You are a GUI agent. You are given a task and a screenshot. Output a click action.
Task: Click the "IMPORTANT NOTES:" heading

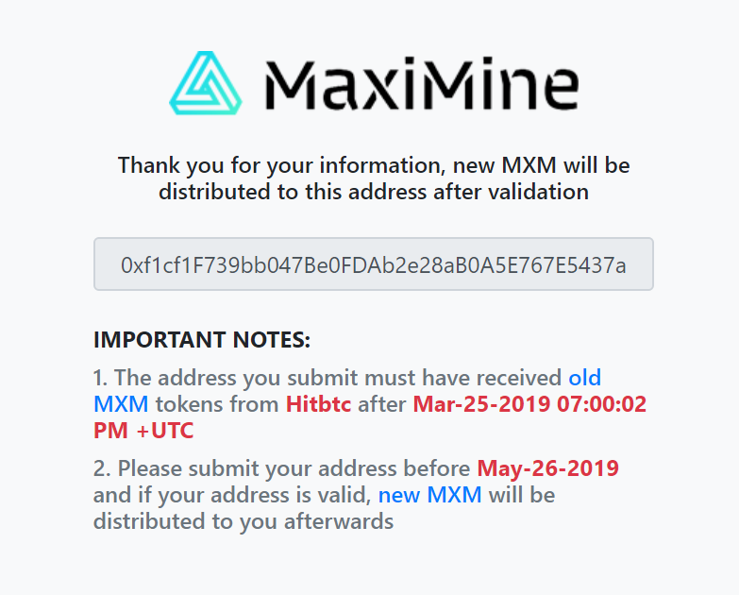[202, 340]
